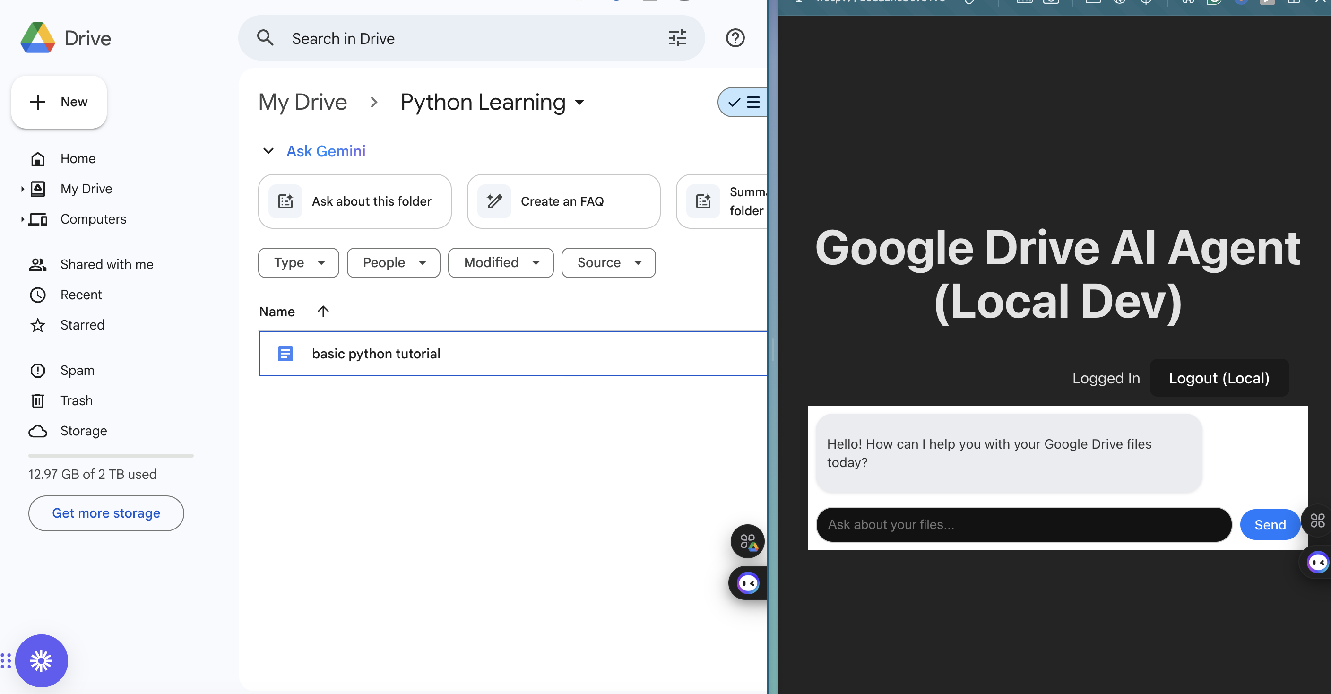Toggle name sort direction arrow
The width and height of the screenshot is (1331, 694).
click(323, 311)
